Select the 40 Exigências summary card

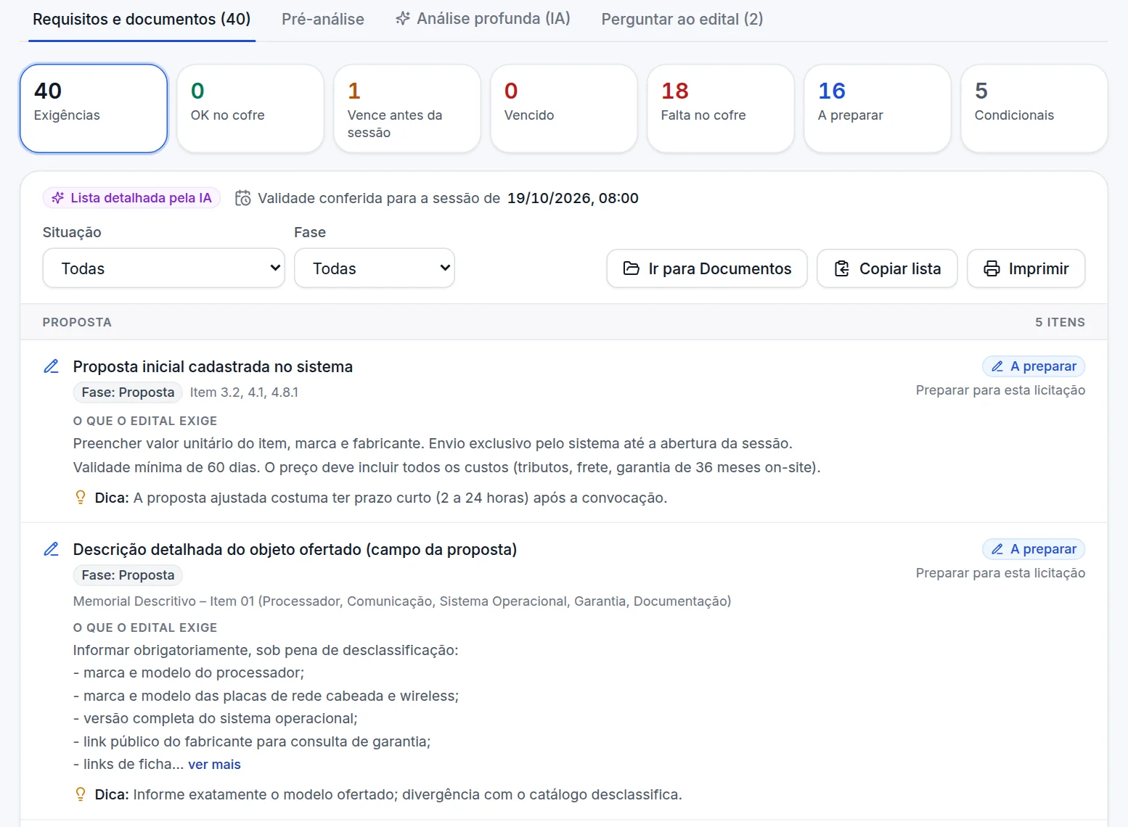[94, 109]
